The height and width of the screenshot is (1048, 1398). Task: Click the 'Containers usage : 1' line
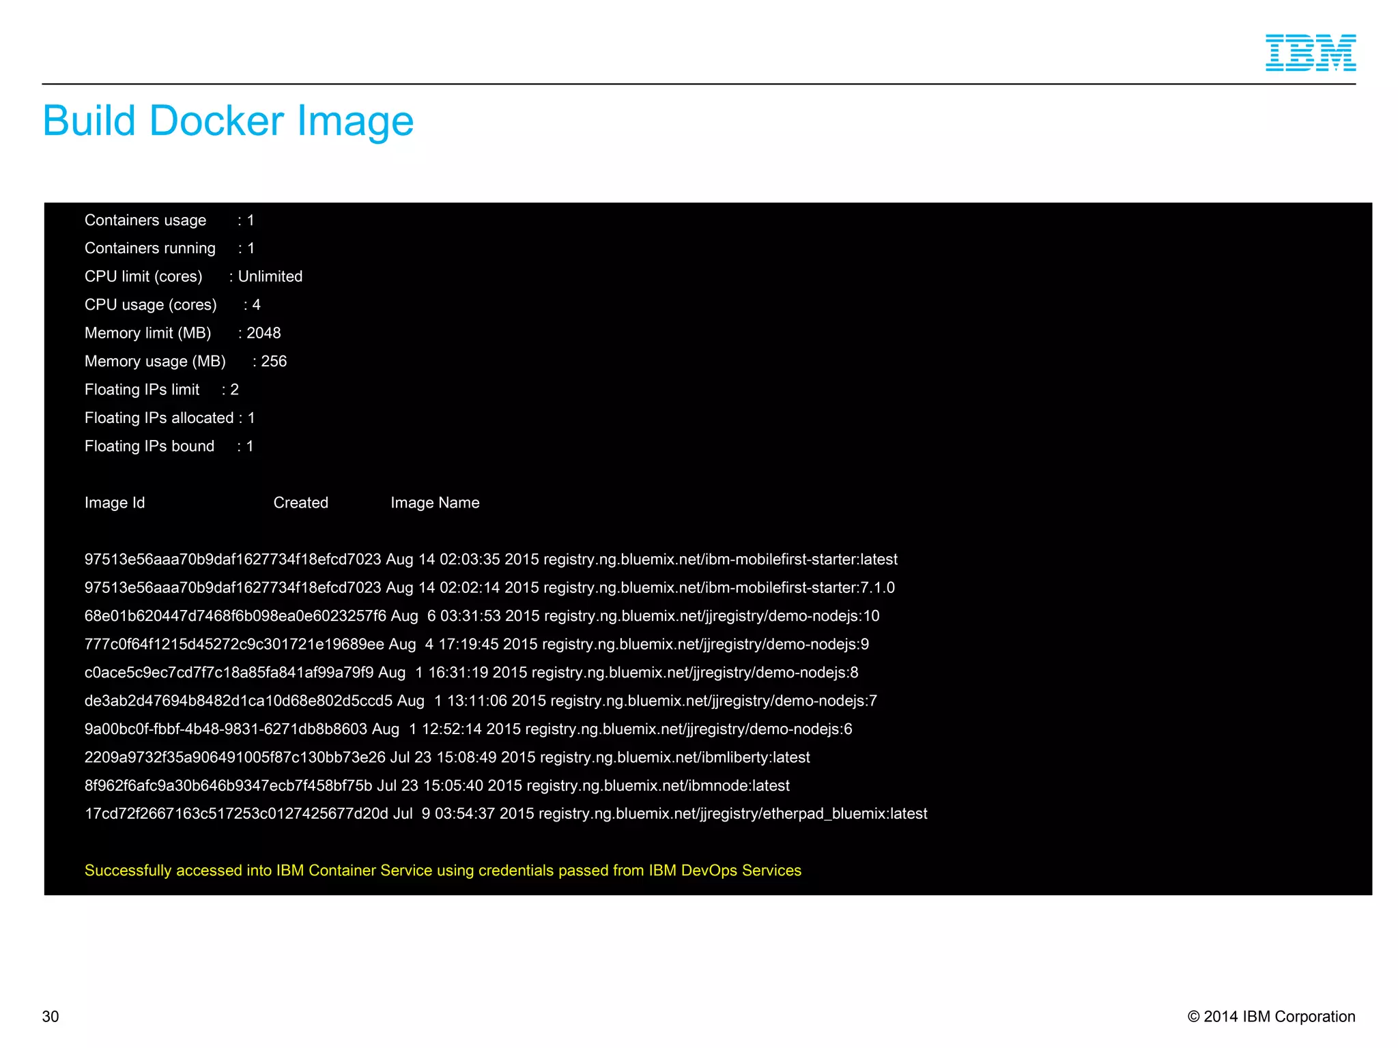click(169, 220)
